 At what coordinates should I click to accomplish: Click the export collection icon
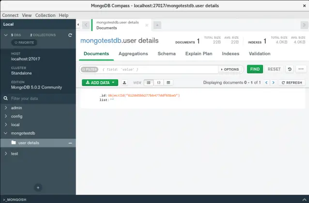[124, 83]
